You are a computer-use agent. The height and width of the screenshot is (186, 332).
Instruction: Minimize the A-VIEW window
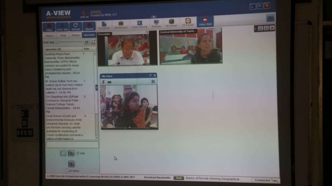pos(253,6)
